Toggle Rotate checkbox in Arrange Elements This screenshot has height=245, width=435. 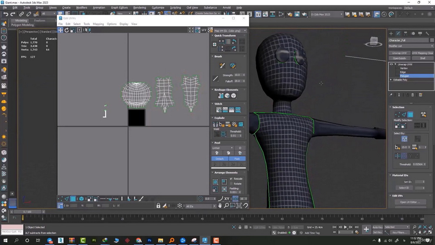coord(231,184)
